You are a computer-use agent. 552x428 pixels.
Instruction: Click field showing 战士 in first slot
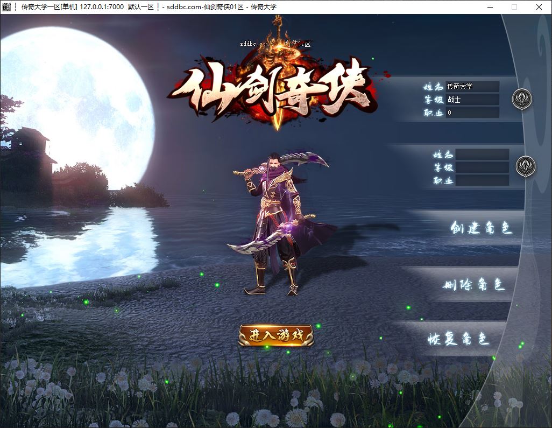472,100
